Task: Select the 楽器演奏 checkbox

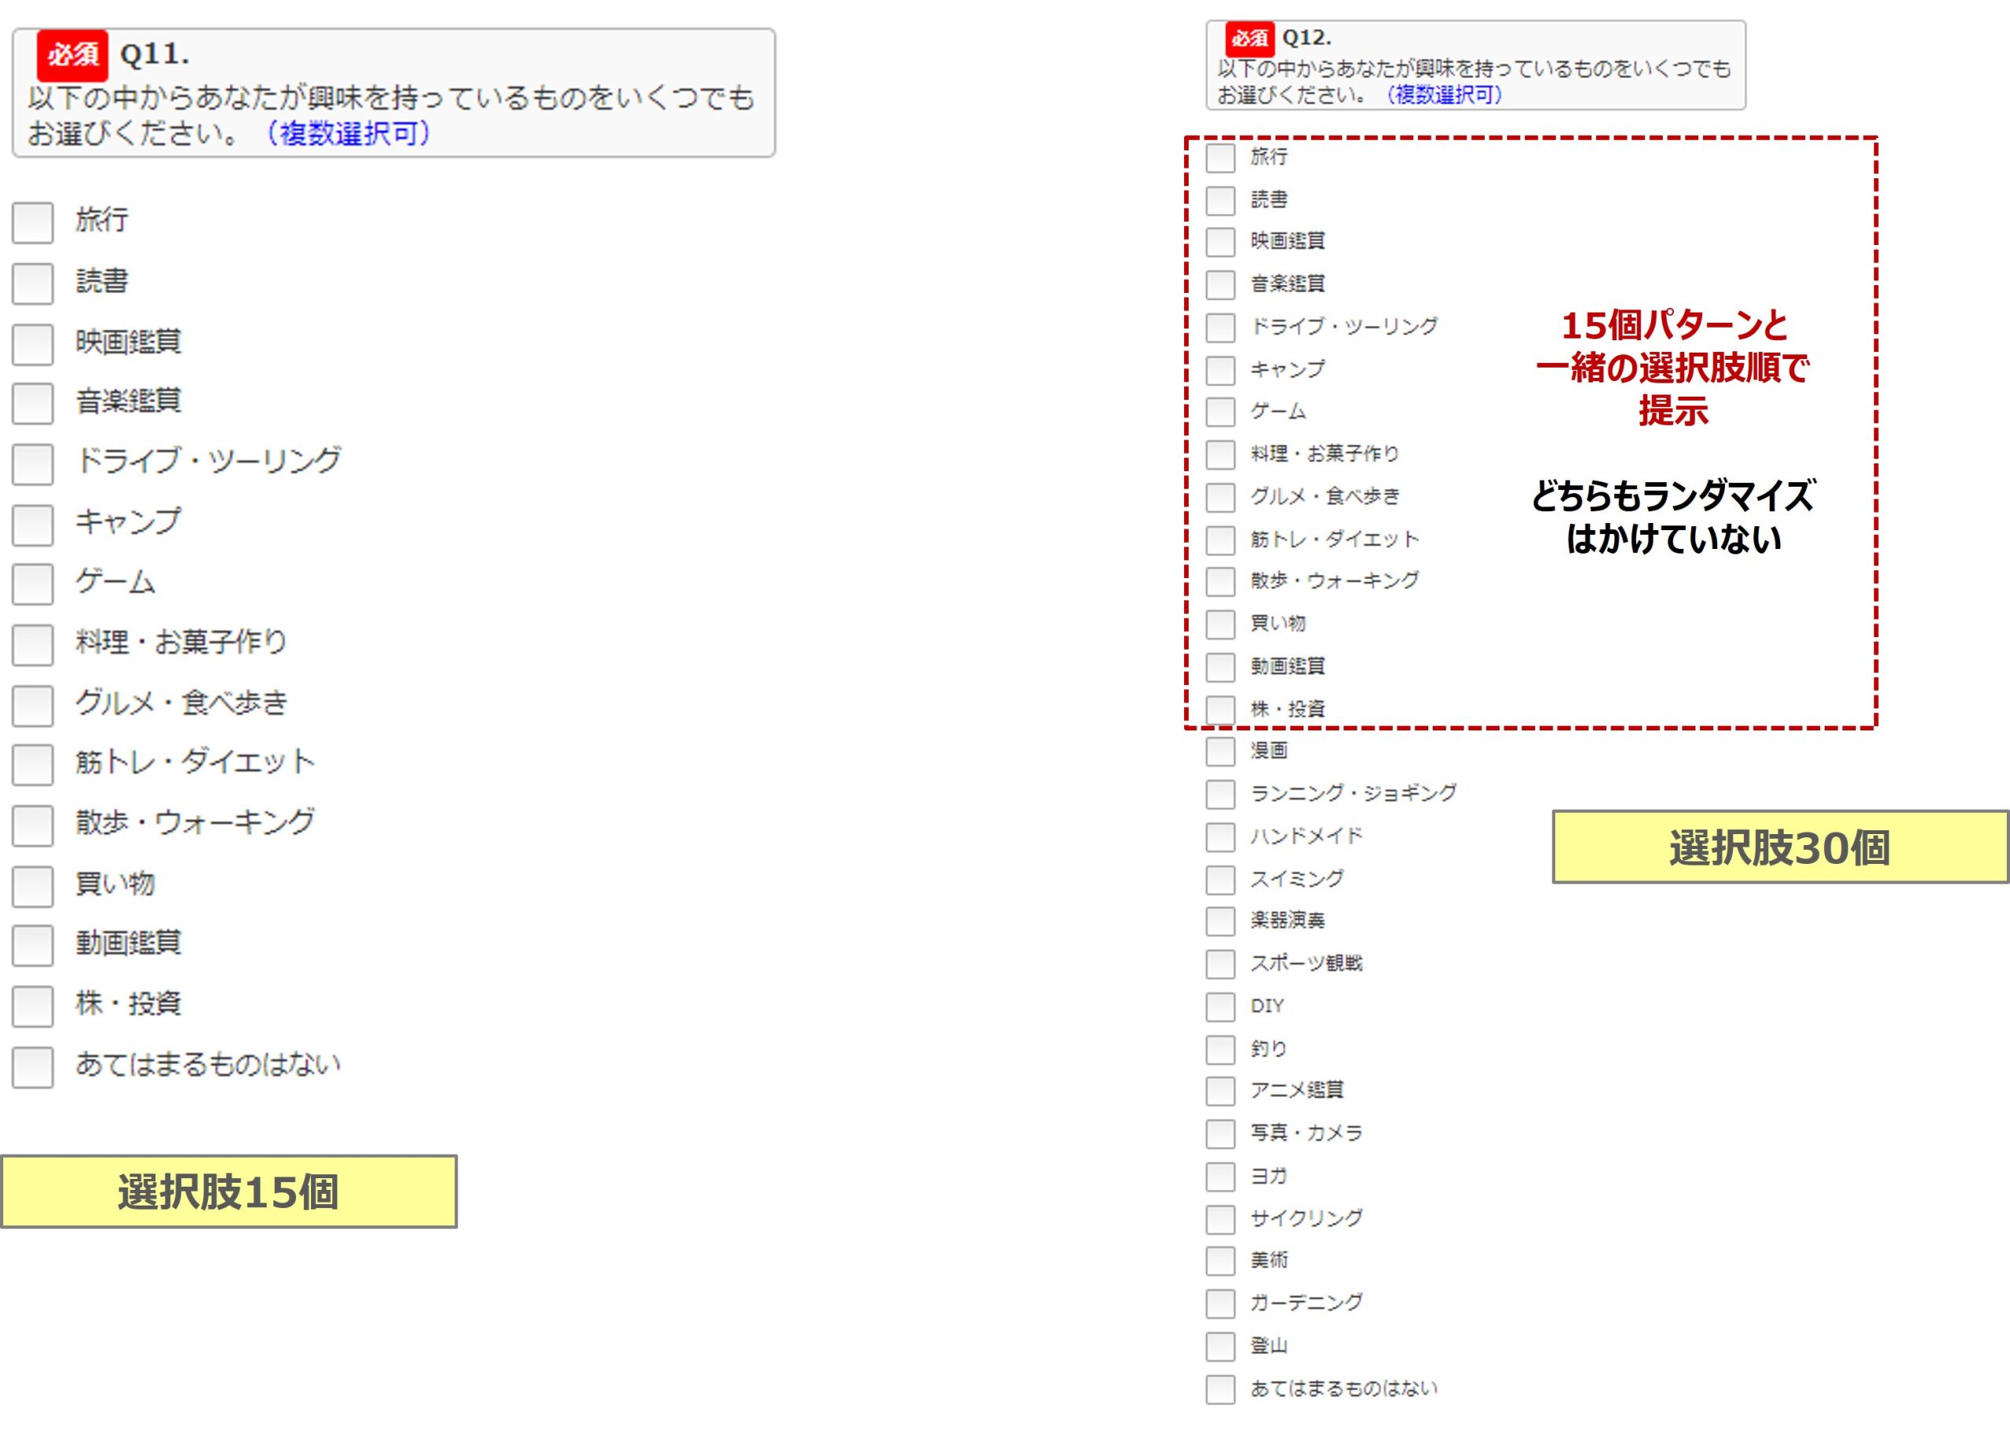Action: click(x=1220, y=922)
